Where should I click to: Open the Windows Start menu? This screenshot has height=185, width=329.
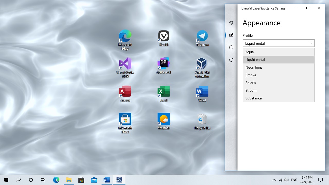coord(6,180)
